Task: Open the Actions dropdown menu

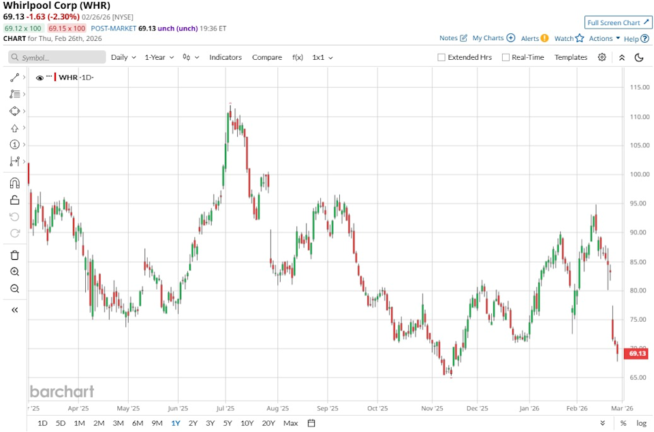Action: click(x=604, y=39)
